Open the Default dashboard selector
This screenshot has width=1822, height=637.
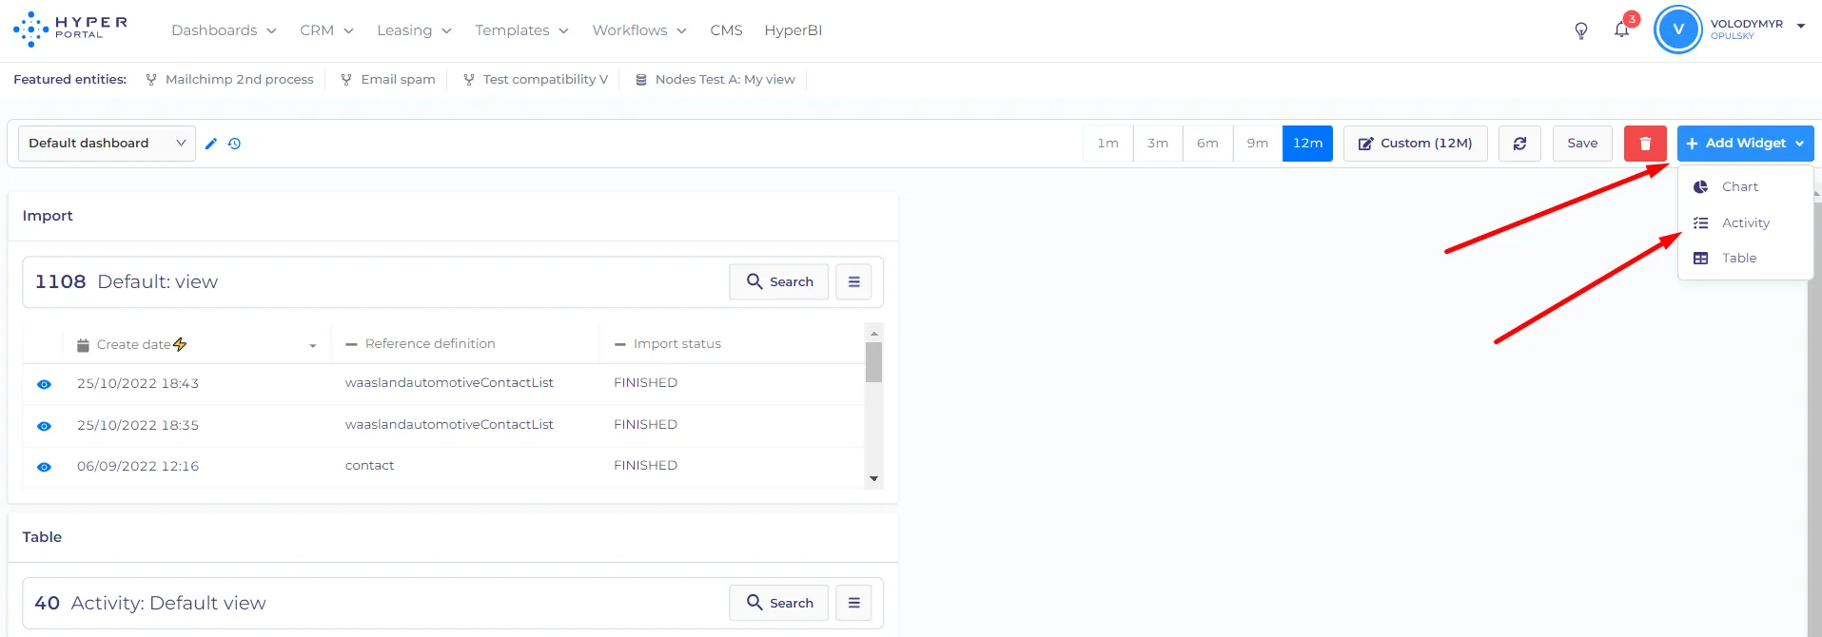click(107, 144)
